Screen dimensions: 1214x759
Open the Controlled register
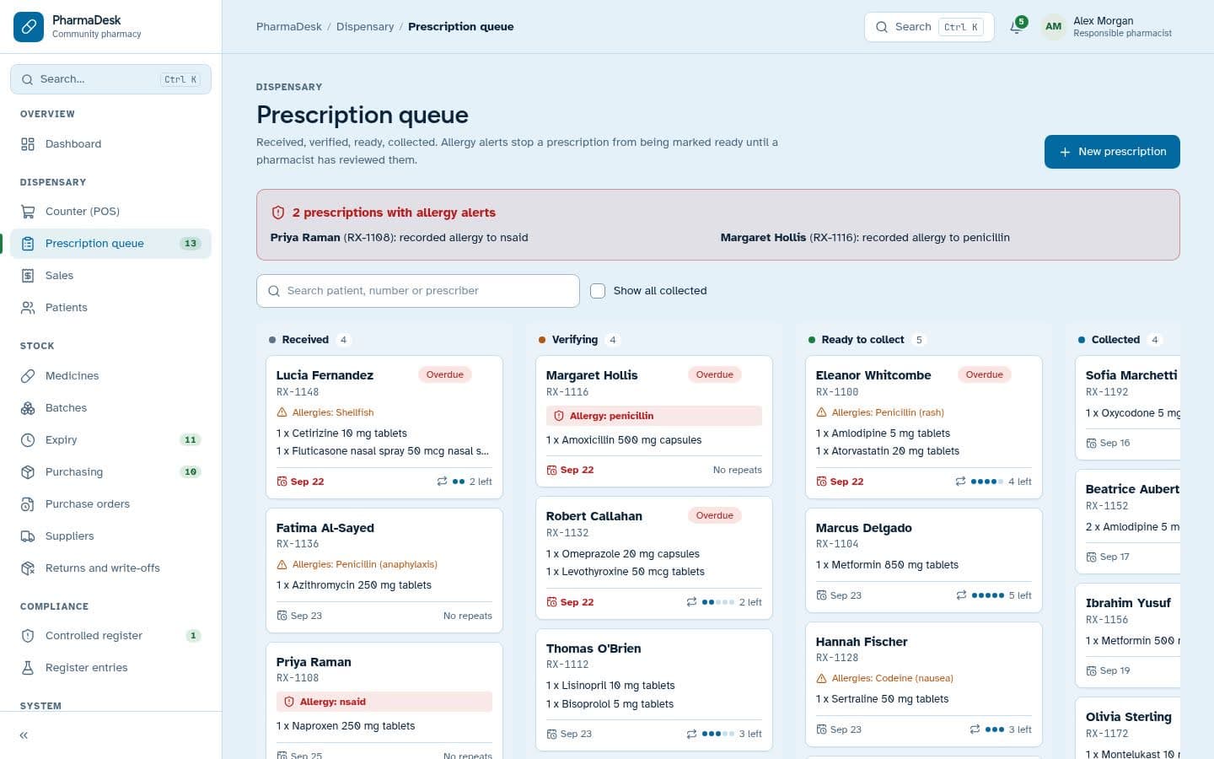110,636
